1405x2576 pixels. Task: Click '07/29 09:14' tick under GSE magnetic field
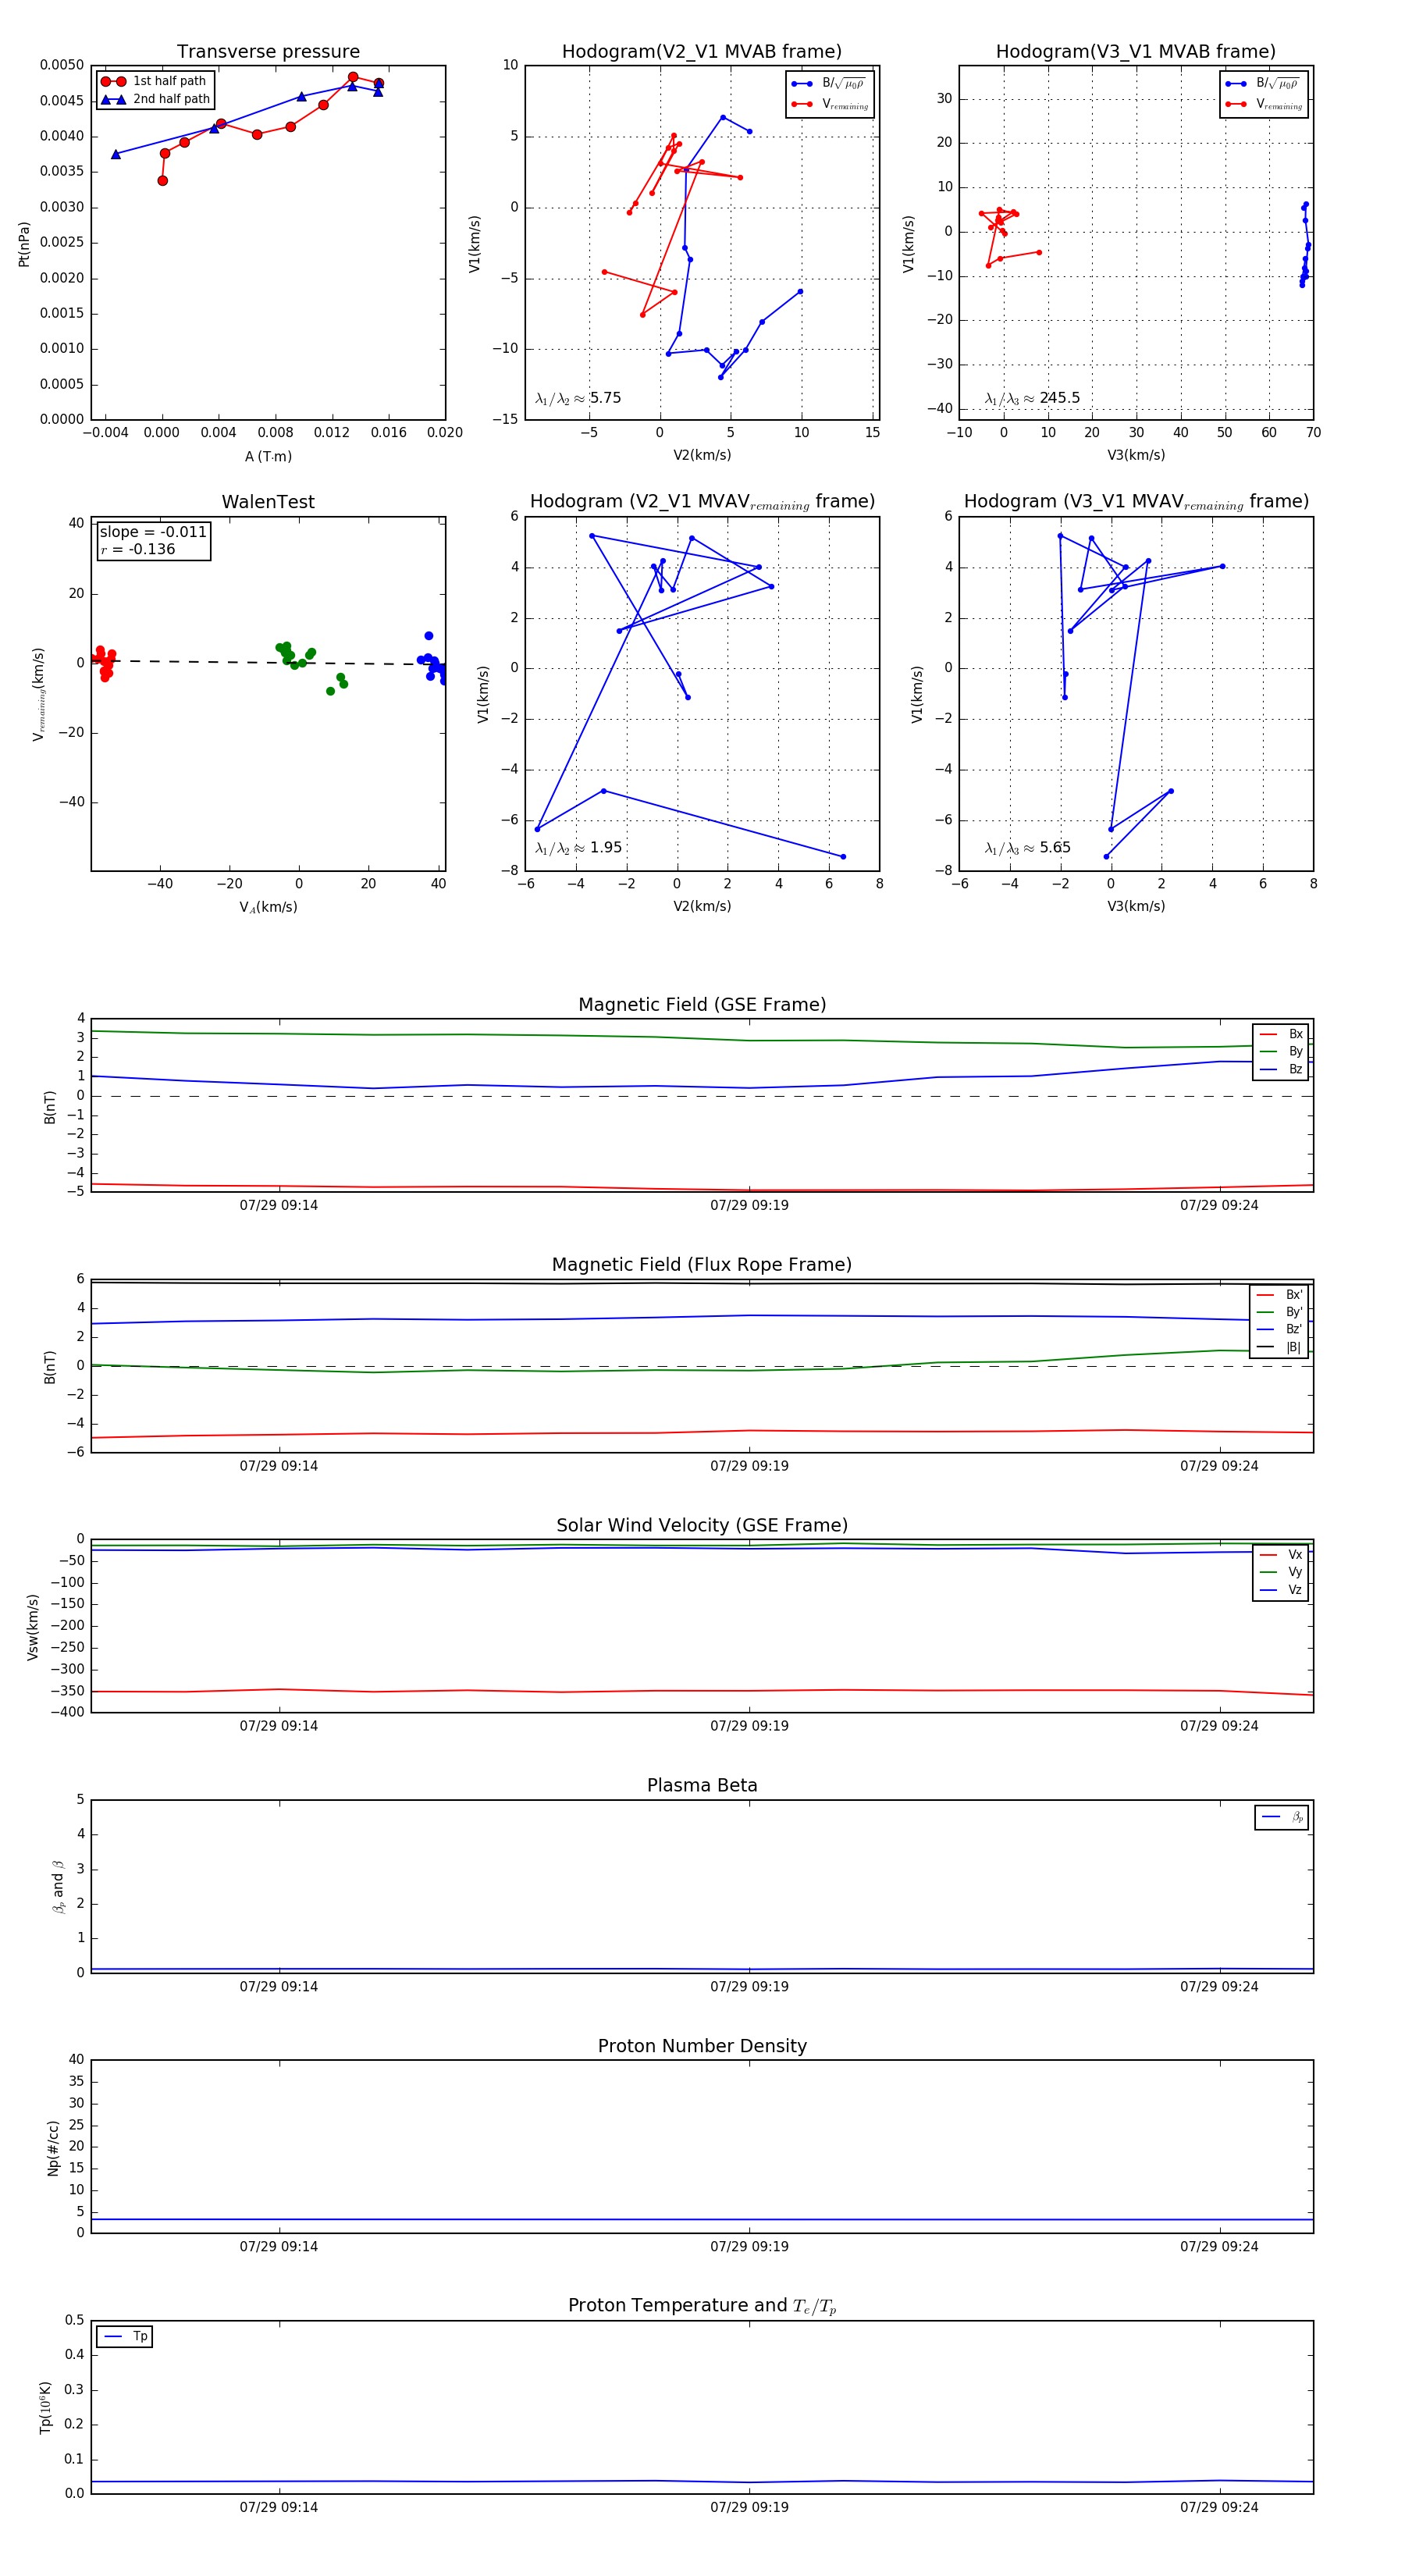coord(278,1205)
